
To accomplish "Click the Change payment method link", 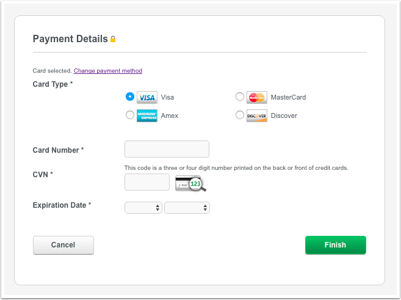I will tap(108, 71).
